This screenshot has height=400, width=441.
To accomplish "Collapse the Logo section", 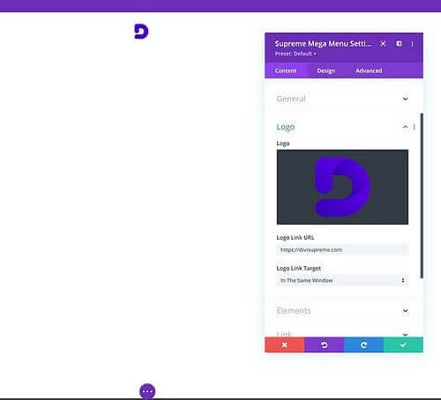I will [x=405, y=127].
